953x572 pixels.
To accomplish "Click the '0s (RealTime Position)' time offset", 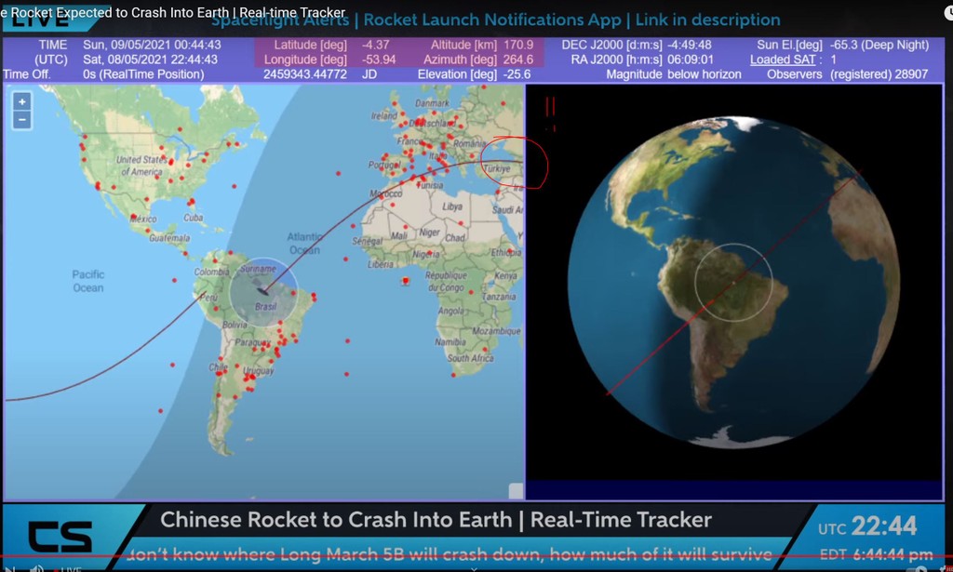I will coord(143,74).
